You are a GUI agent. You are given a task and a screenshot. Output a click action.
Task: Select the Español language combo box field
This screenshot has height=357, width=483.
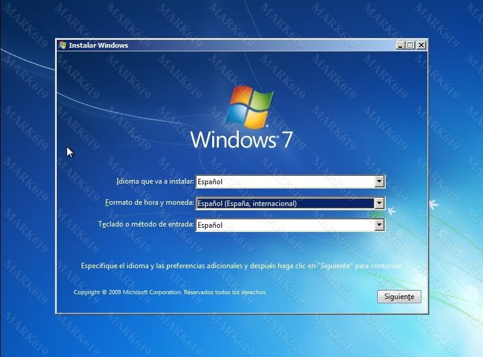point(290,182)
